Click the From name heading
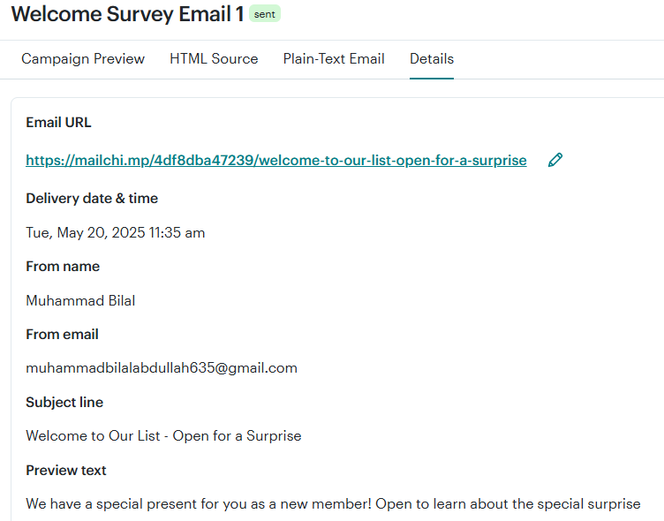 [x=63, y=267]
